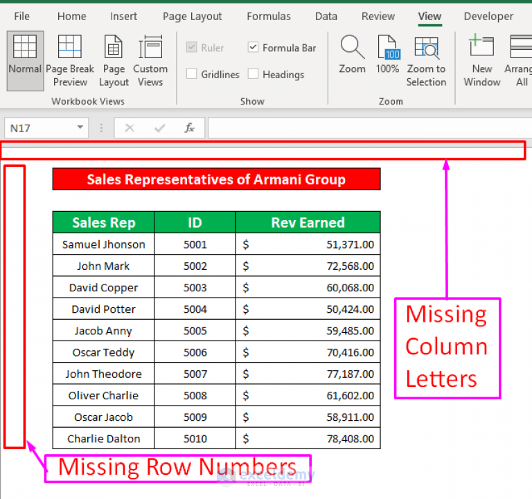Select the Oscar Jacob cell
This screenshot has width=532, height=499.
coord(103,417)
